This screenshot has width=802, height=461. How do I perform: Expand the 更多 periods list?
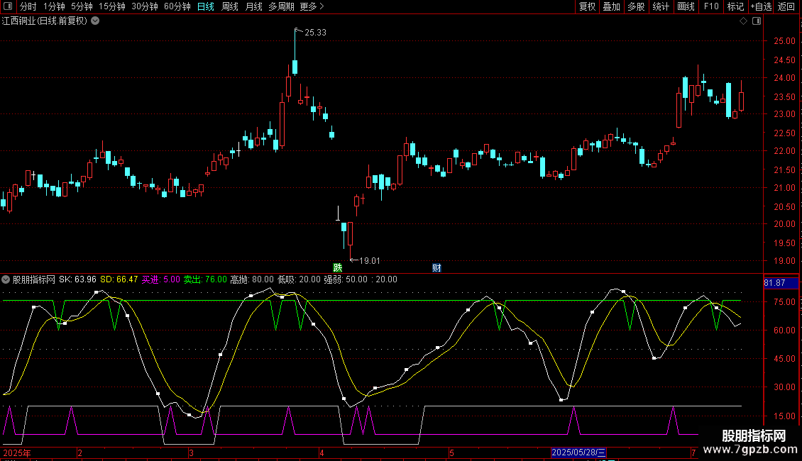pyautogui.click(x=312, y=6)
